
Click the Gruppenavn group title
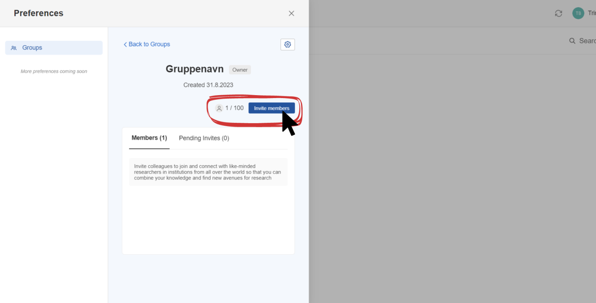click(x=195, y=69)
